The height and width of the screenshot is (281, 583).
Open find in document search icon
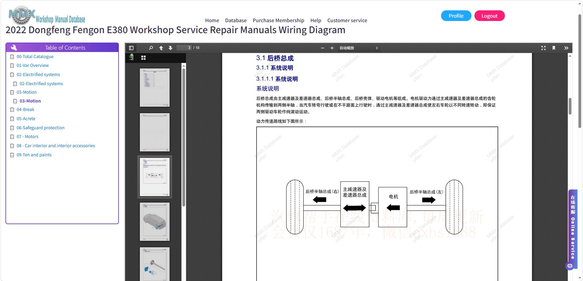(151, 48)
